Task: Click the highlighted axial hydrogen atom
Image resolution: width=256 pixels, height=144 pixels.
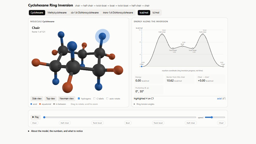Action: [102, 36]
